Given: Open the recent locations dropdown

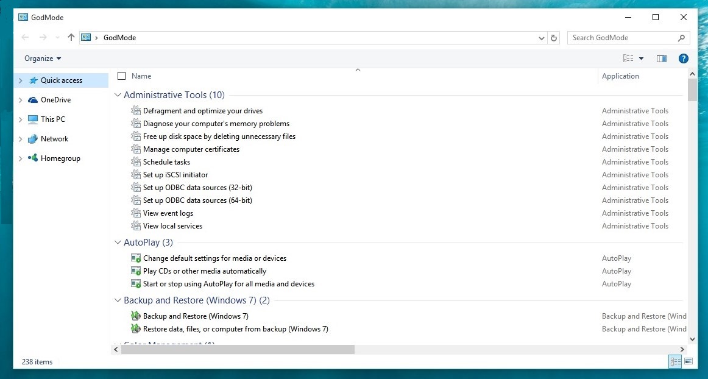Looking at the screenshot, I should 57,38.
